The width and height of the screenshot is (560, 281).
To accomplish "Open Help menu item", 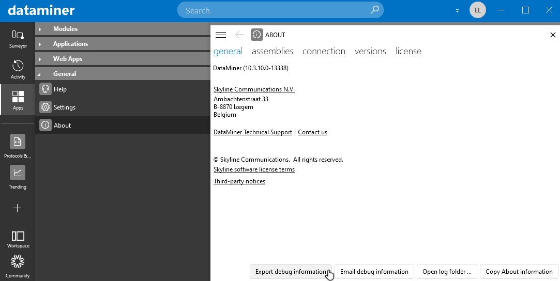I will click(x=123, y=89).
